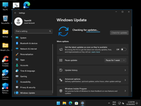Viewport: 141px width, 106px height.
Task: Click the Windows Update heading
Action: (72, 20)
